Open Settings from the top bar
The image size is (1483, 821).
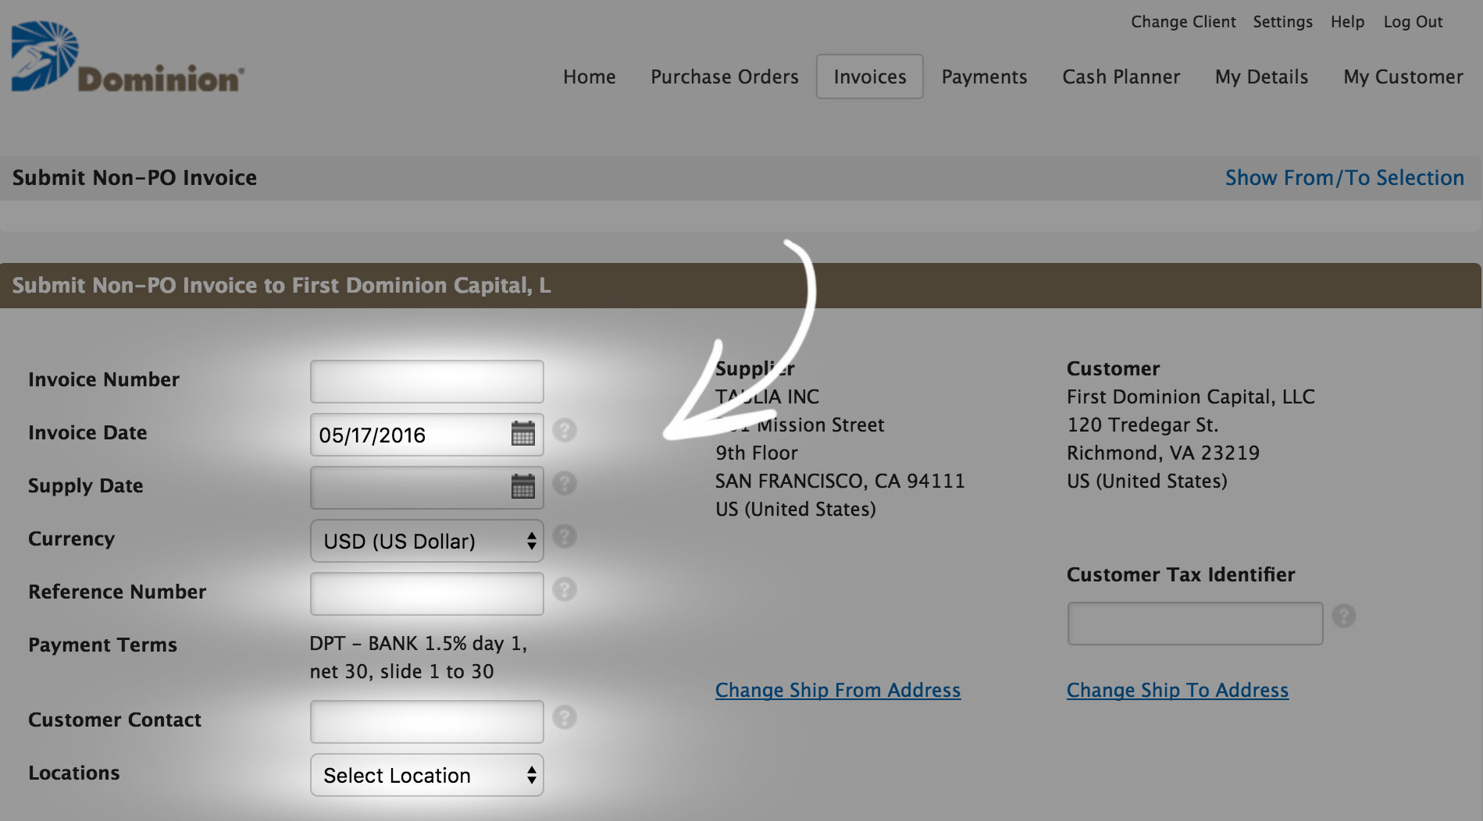click(x=1282, y=22)
